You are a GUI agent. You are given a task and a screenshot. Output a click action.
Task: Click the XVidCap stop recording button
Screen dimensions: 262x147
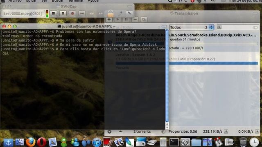click(54, 13)
